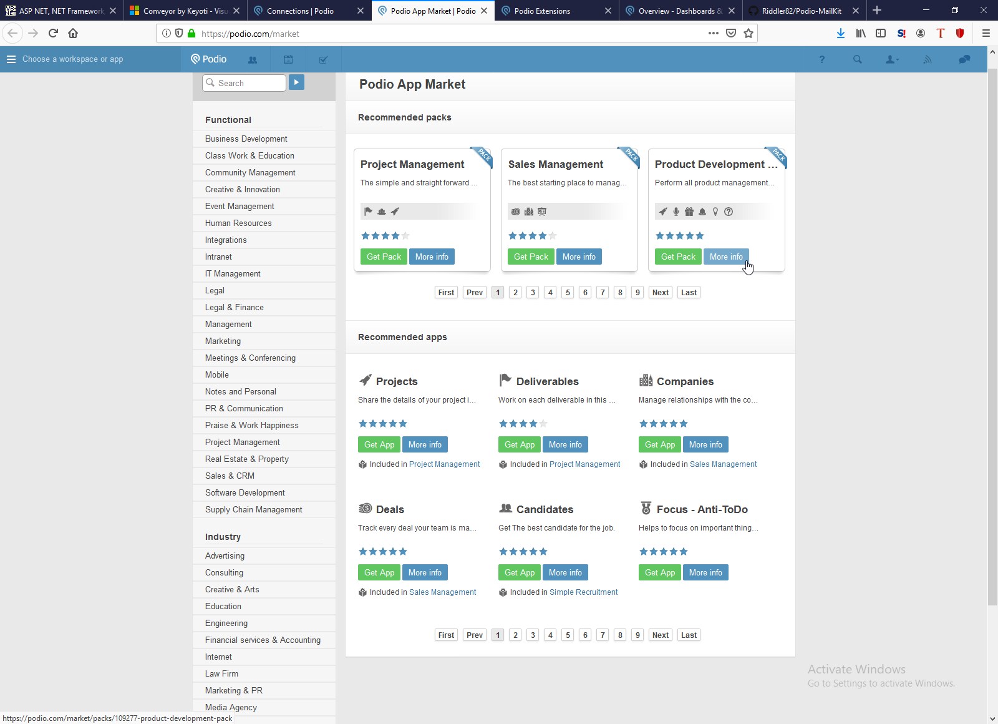998x724 pixels.
Task: Open the browser home page icon
Action: (73, 33)
